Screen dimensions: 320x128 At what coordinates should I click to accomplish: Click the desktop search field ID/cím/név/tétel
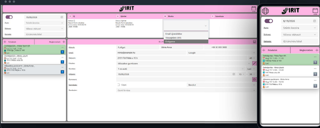[45, 34]
